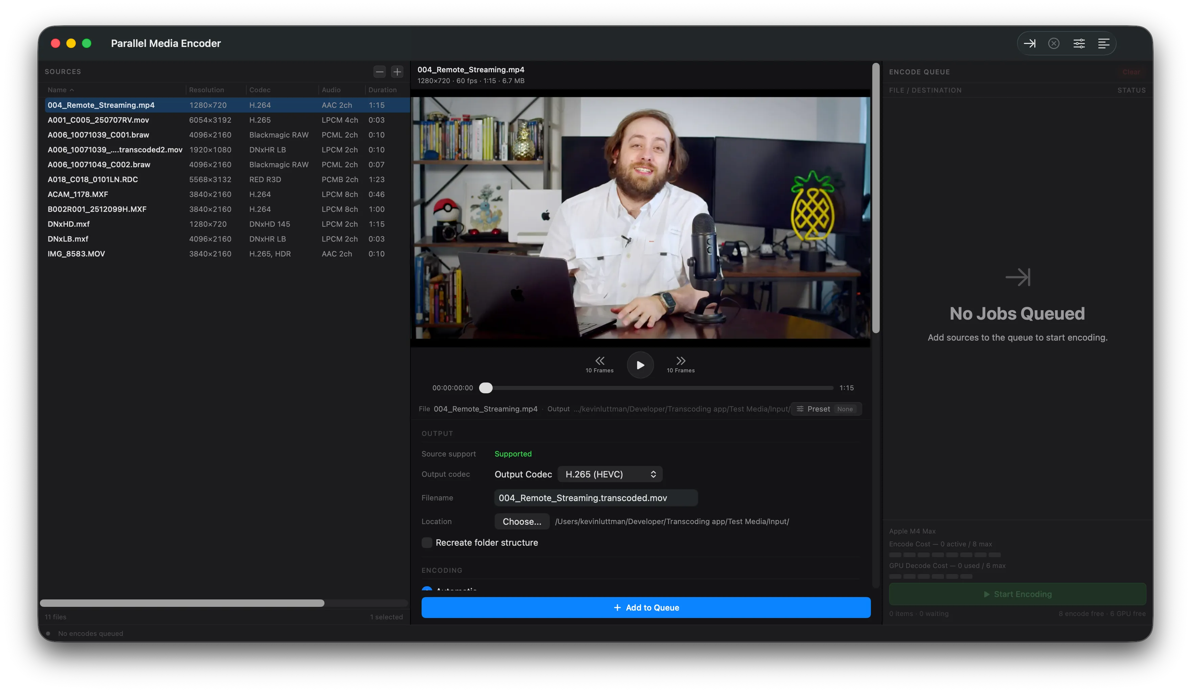The width and height of the screenshot is (1191, 692).
Task: Click Choose... to pick output location
Action: pyautogui.click(x=522, y=522)
